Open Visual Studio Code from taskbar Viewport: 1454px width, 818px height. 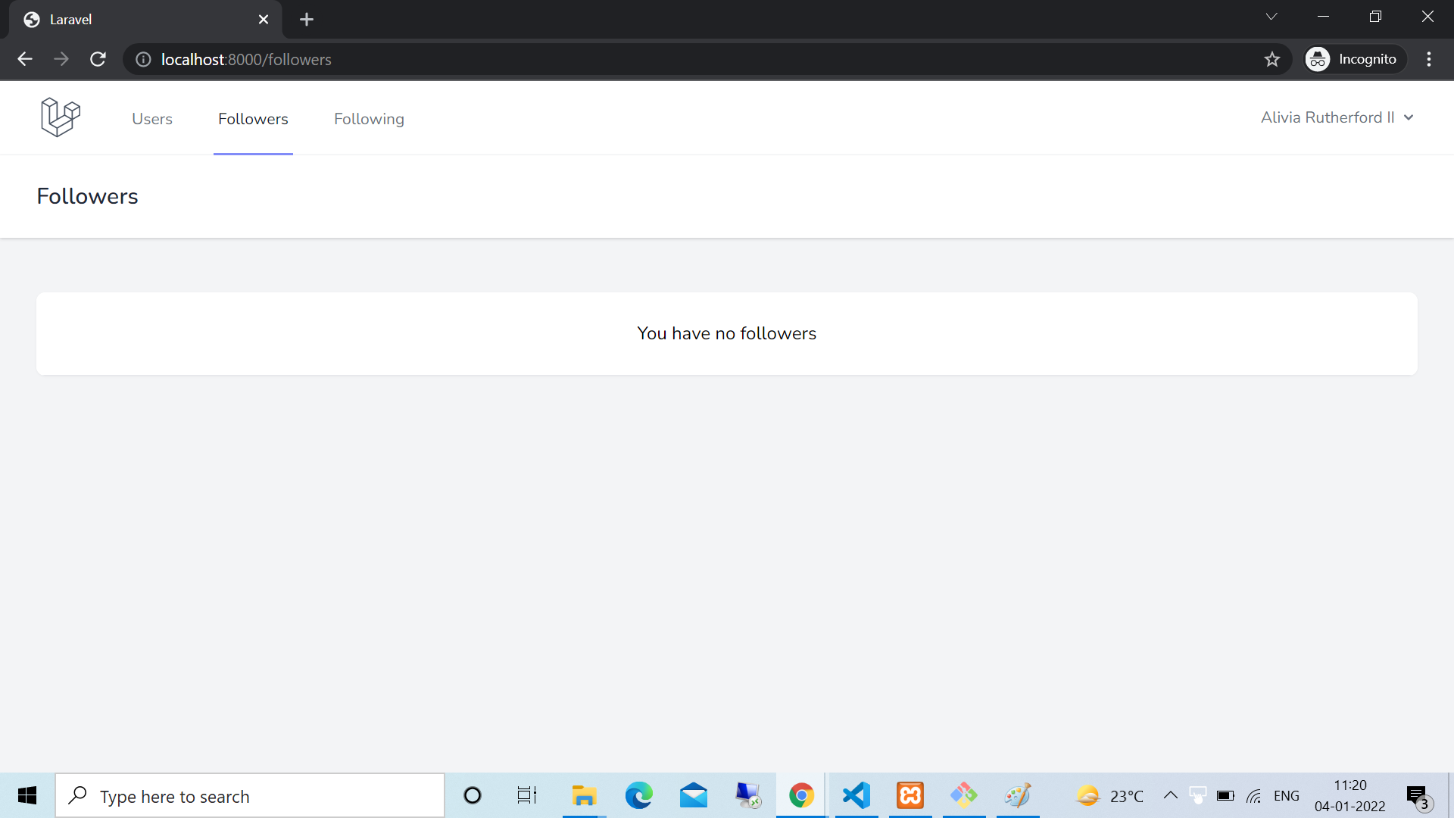[856, 795]
